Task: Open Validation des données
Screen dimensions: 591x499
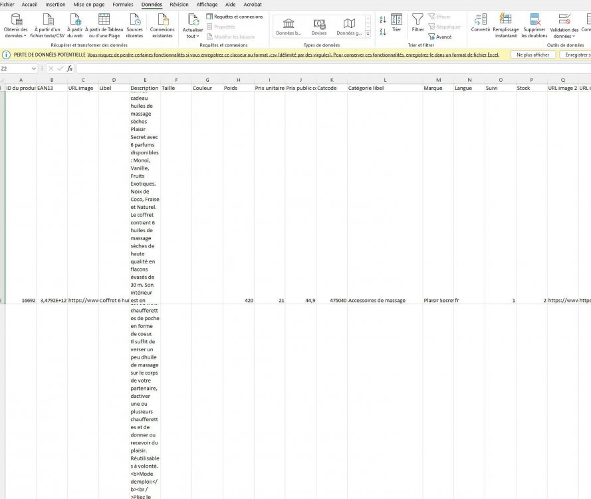Action: click(564, 25)
